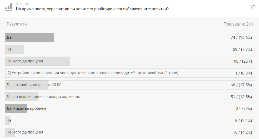This screenshot has height=139, width=259.
Task: Pick 'Да, но трябваше да е от 20:00 ч.'
Action: pyautogui.click(x=130, y=85)
